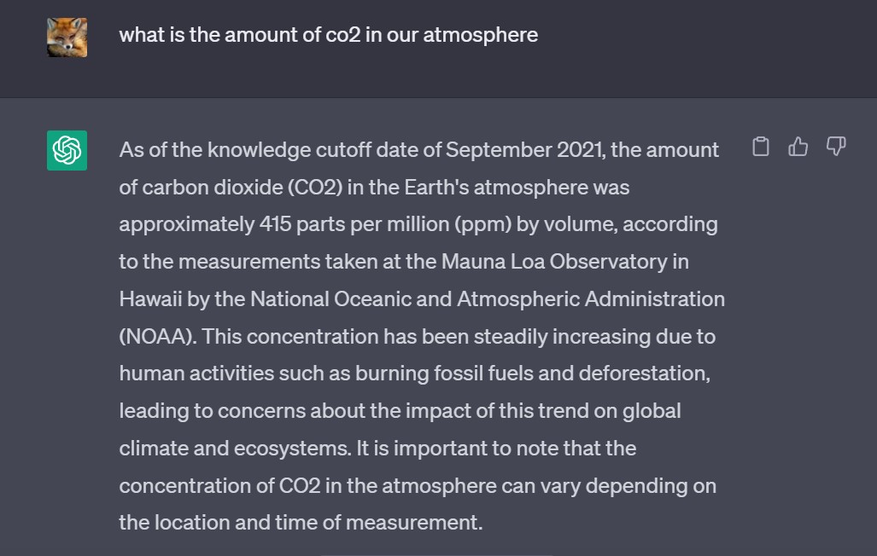Click the "(NOAA)." abbreviation in the response
This screenshot has height=556, width=877.
158,337
